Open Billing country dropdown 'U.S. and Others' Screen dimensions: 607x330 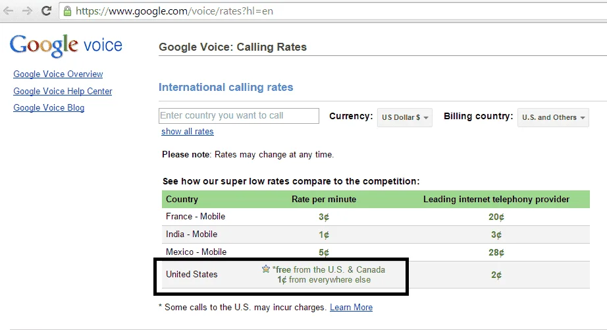pyautogui.click(x=553, y=117)
